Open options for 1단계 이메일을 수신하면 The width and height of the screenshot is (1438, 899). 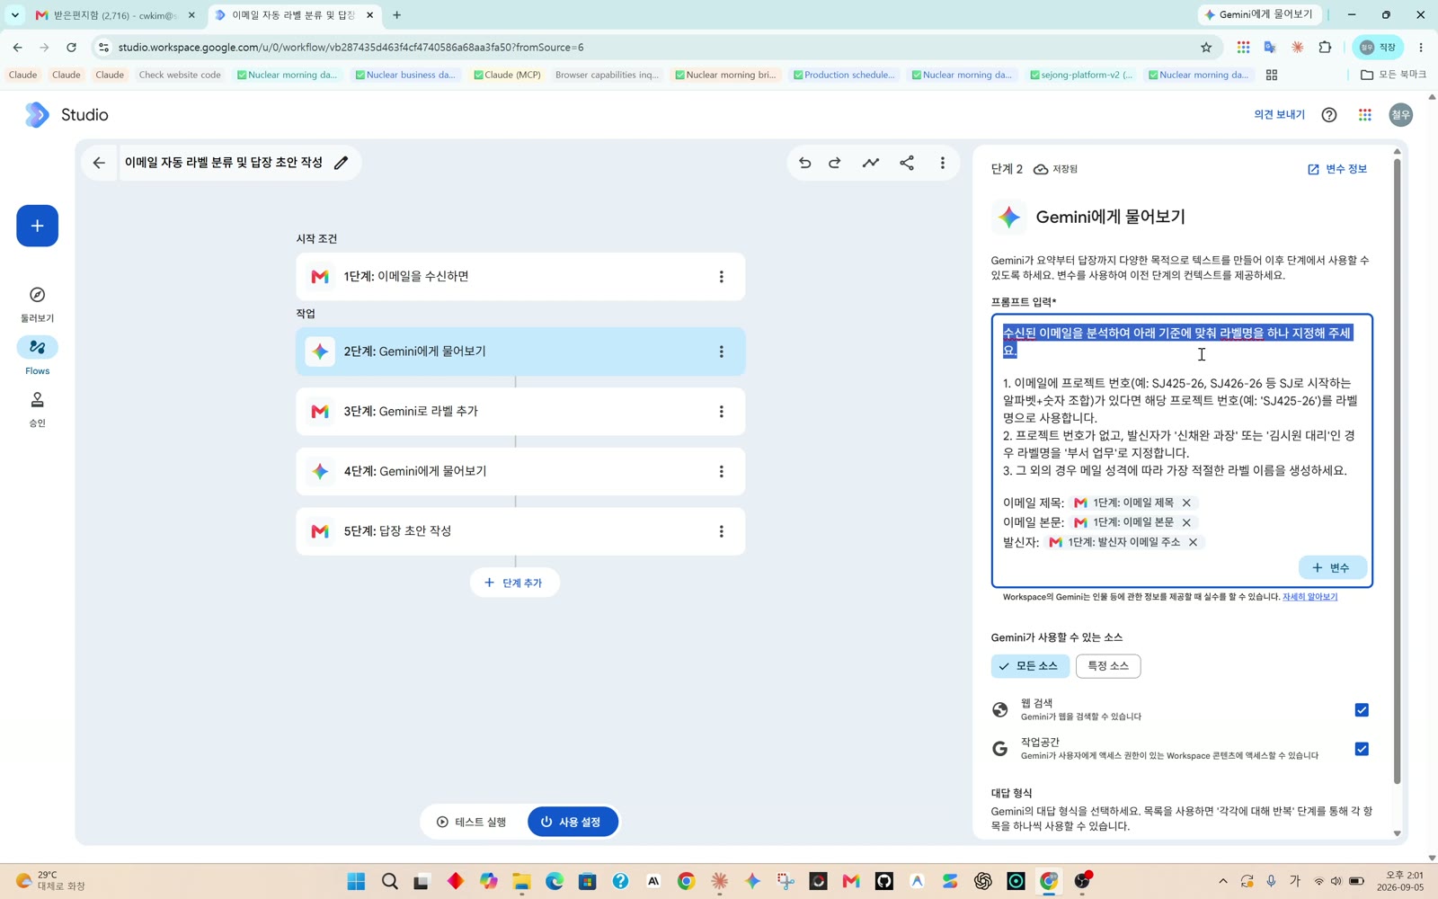721,277
